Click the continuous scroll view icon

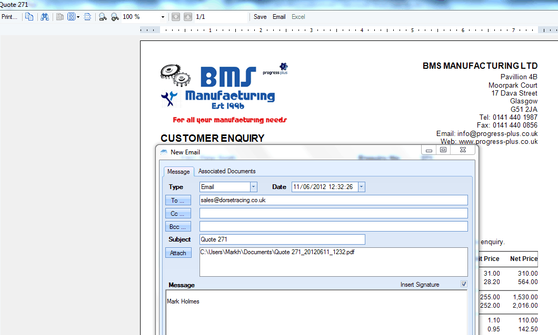[88, 17]
